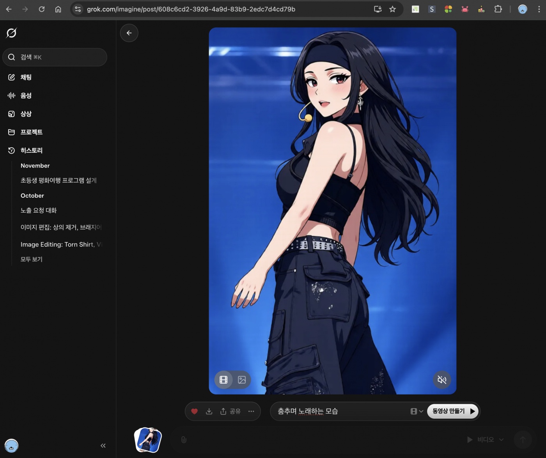
Task: Click the back arrow above the image
Action: click(129, 33)
